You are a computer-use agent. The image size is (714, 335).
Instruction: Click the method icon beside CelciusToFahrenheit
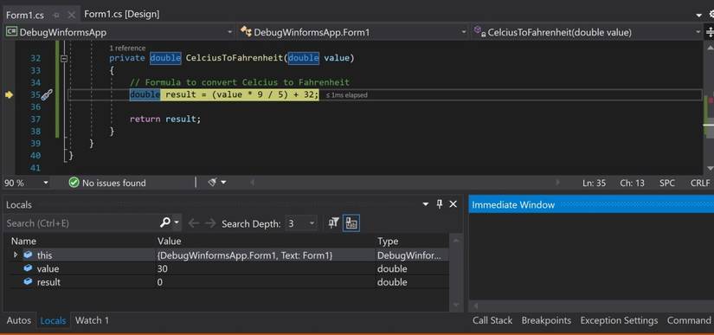point(479,32)
